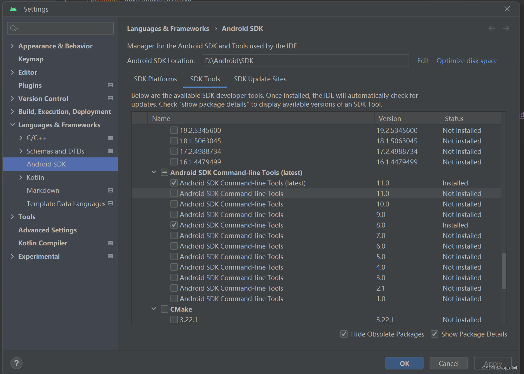Open the SDK Update Sites tab
Screen dimensions: 524x374
[x=260, y=79]
